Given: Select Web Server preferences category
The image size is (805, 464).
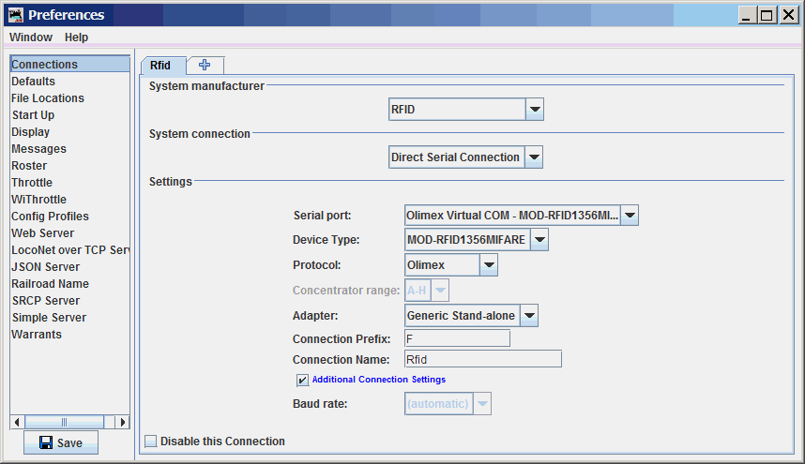Looking at the screenshot, I should pos(42,233).
